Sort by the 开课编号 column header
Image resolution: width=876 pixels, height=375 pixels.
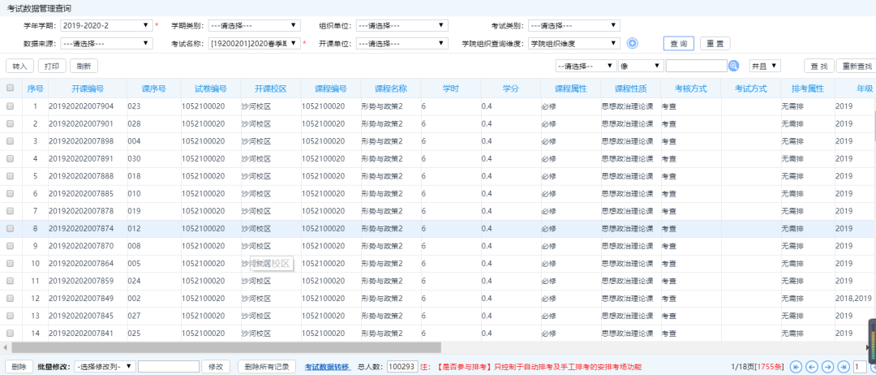[87, 88]
